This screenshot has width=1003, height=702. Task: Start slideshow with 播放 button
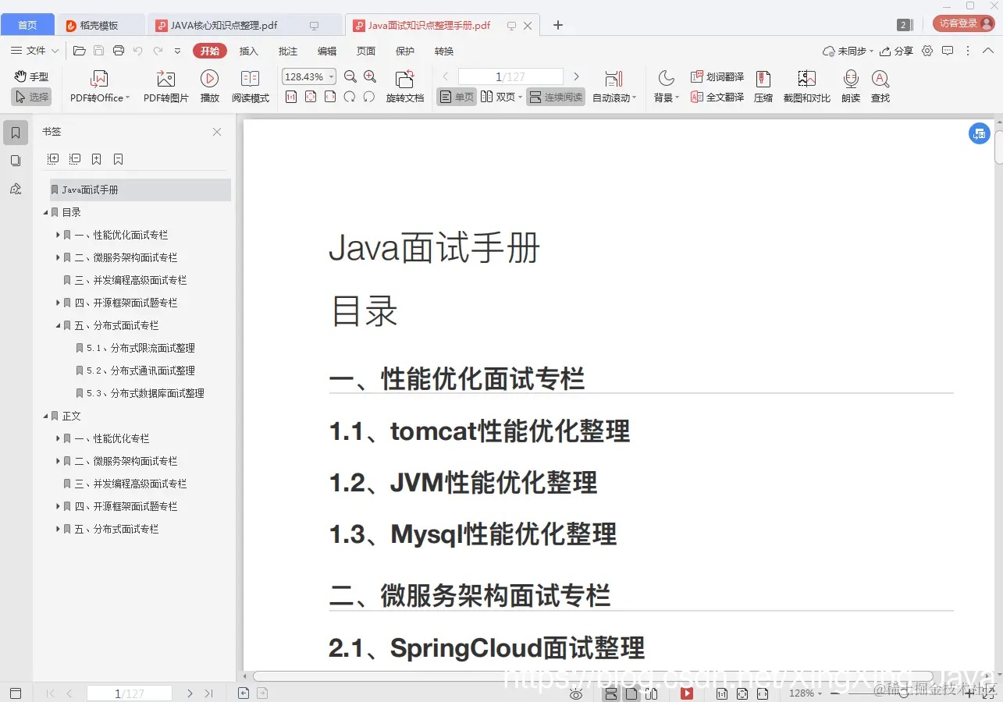click(x=209, y=86)
